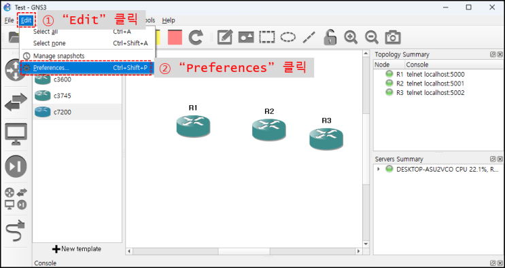Close the Topology Summary panel
This screenshot has width=505, height=268.
[500, 55]
